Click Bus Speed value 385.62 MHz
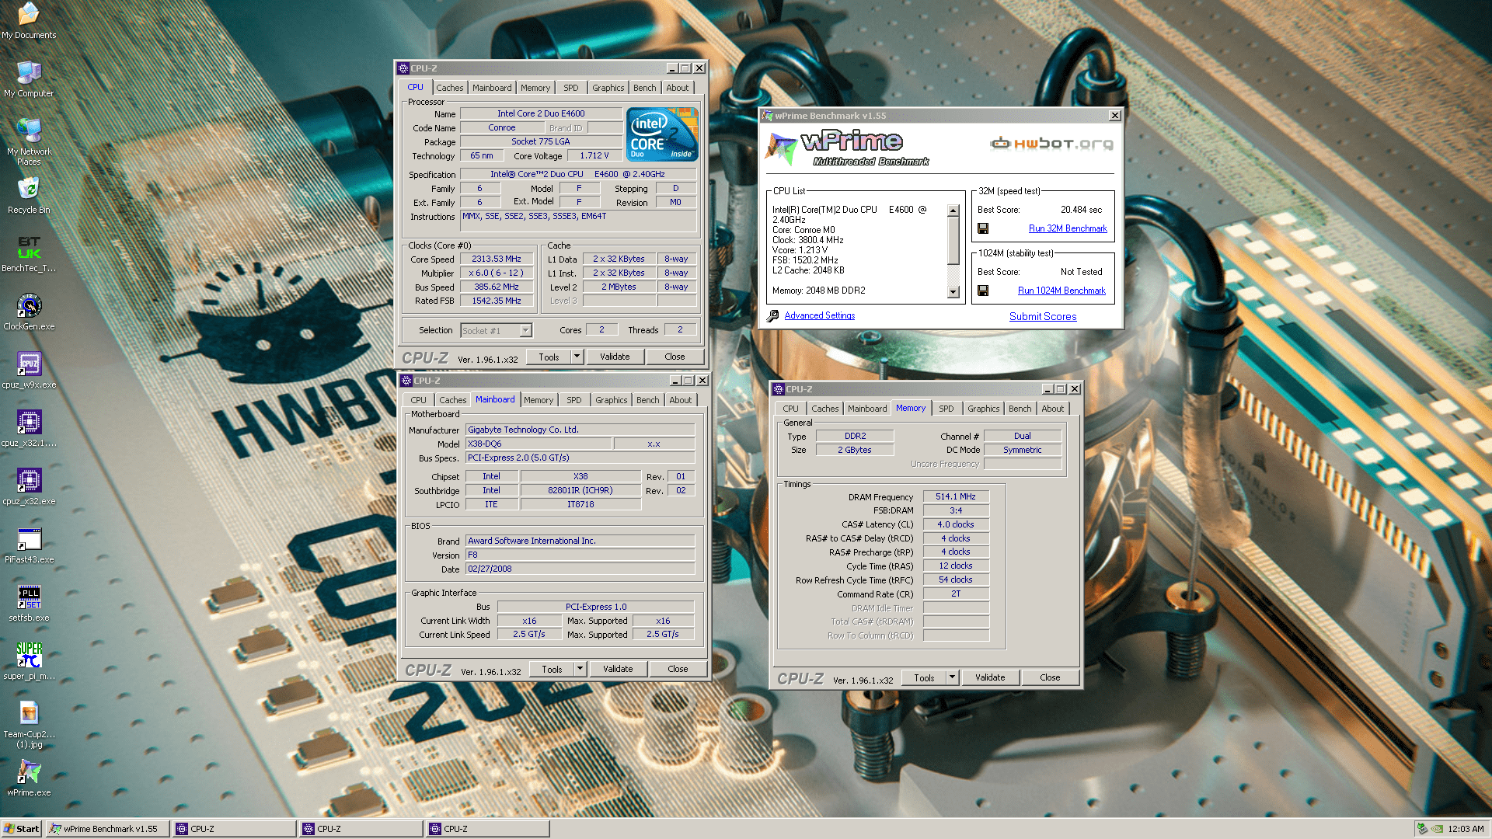The width and height of the screenshot is (1492, 839). pos(497,287)
